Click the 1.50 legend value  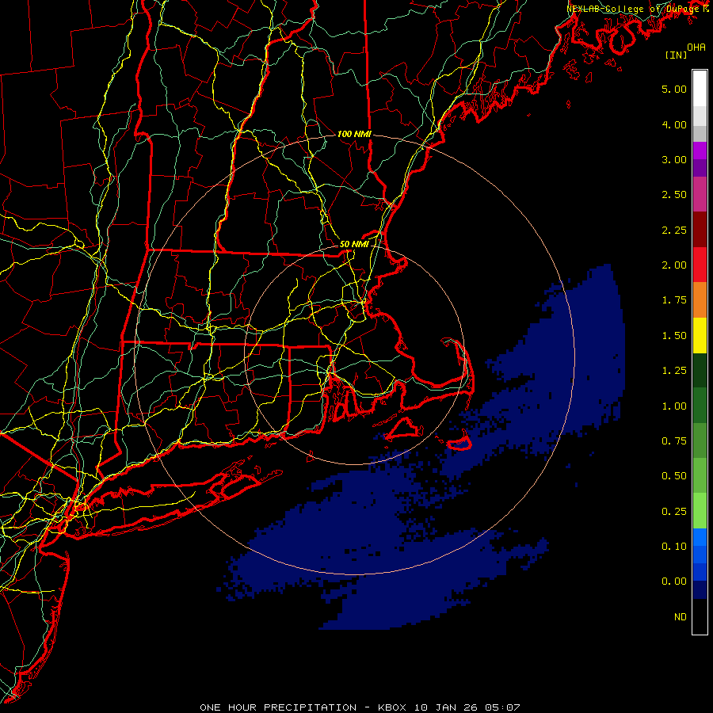pos(674,336)
